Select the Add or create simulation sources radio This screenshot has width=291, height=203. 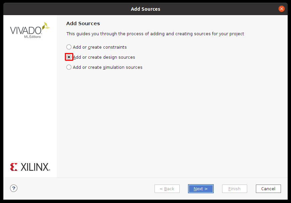tap(69, 67)
